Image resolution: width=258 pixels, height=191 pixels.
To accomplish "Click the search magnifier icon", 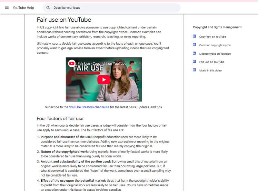I will (x=48, y=7).
